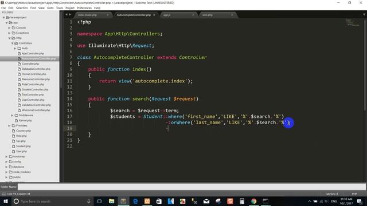Expand the database folder
Image resolution: width=367 pixels, height=206 pixels.
point(6,167)
